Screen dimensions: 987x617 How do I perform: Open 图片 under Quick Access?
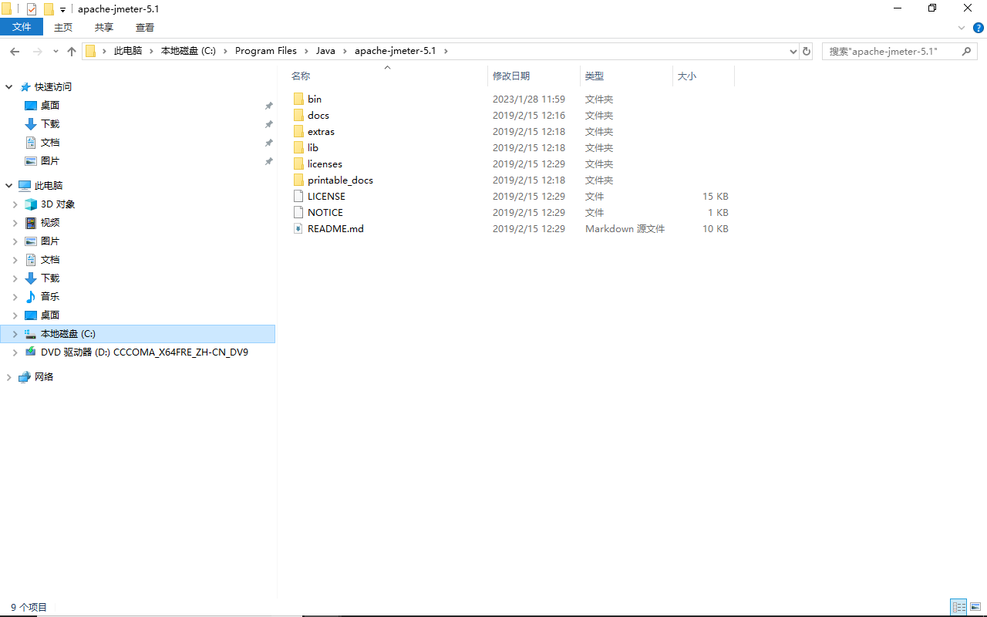[50, 161]
